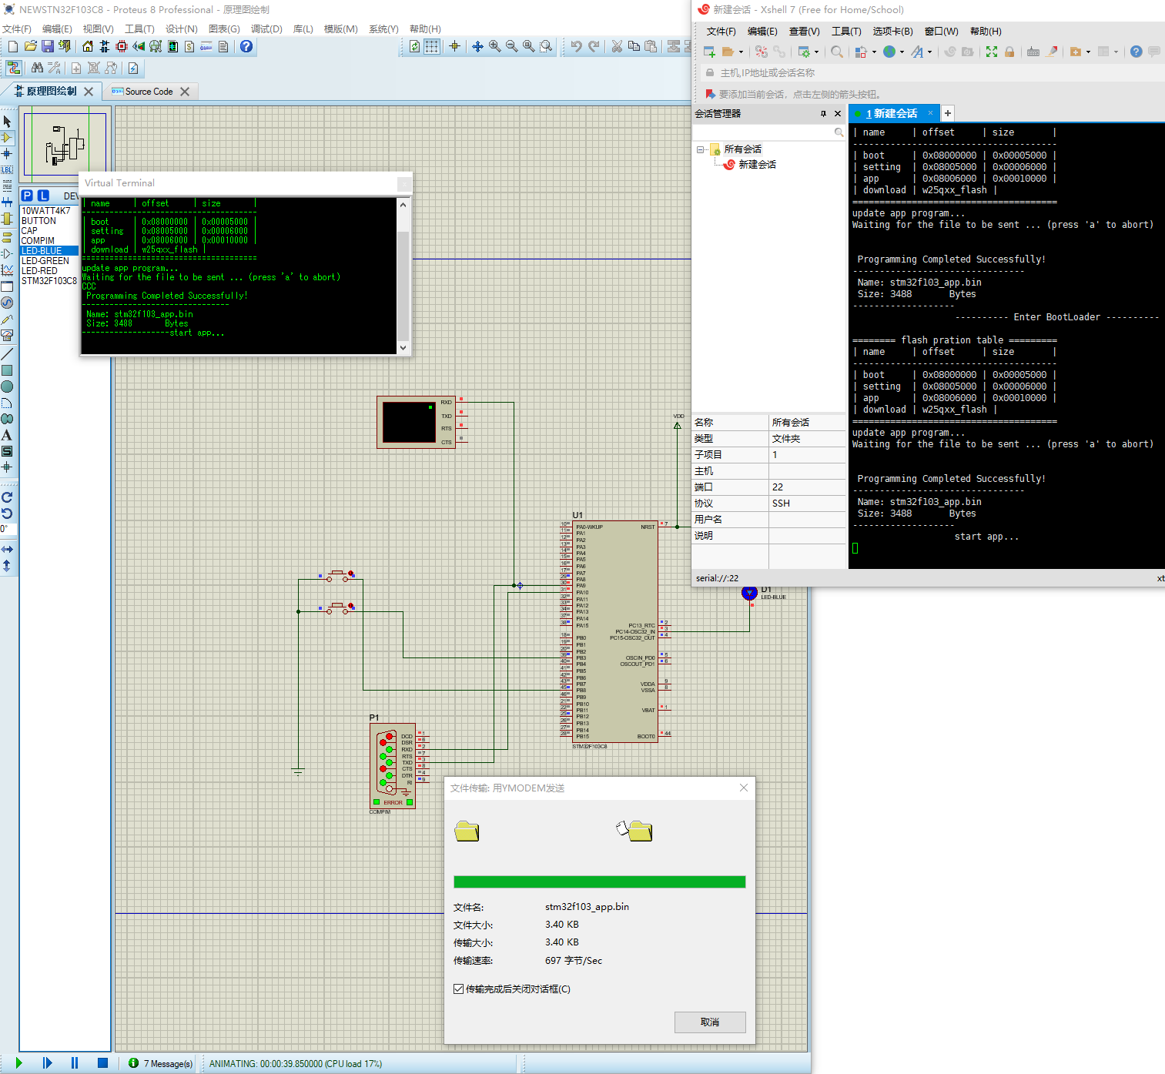
Task: Expand the Xshell globe encoding dropdown
Action: point(902,52)
